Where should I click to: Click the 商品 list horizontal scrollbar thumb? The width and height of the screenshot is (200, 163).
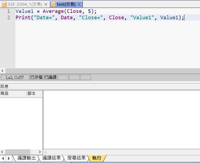click(18, 152)
